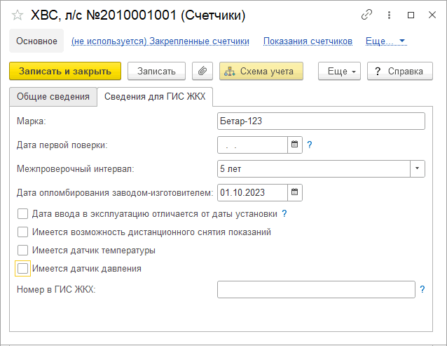
Task: Open calendar for Дата опломбирования field
Action: click(295, 192)
